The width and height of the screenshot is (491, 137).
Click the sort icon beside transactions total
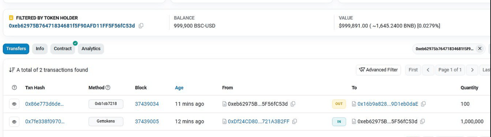click(x=12, y=70)
